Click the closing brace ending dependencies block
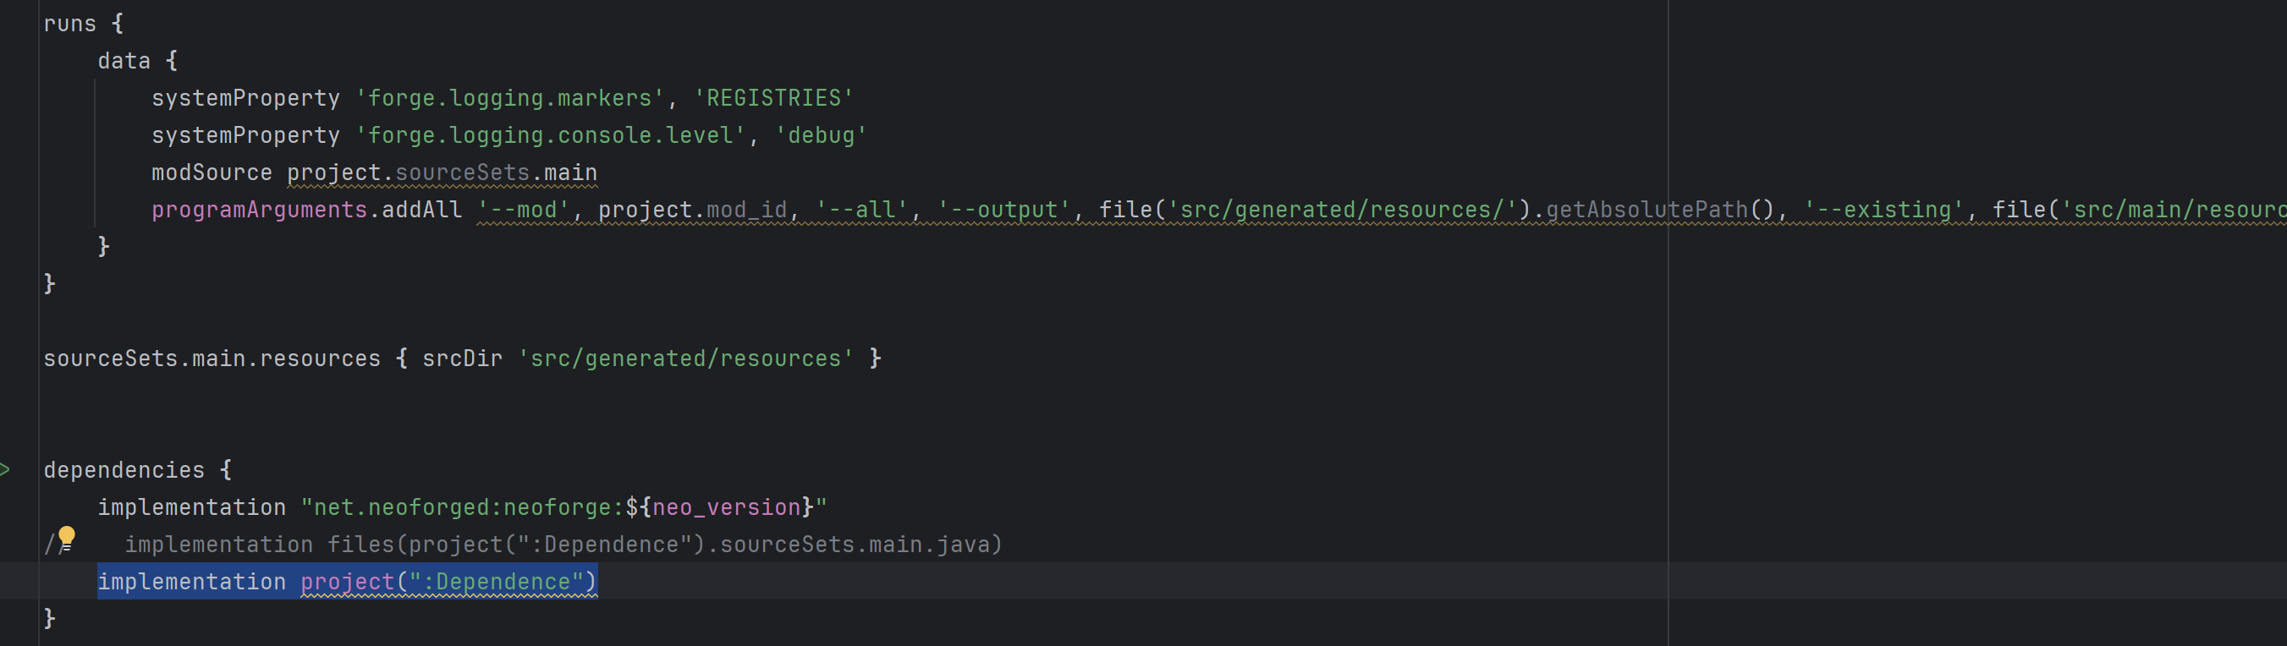Image resolution: width=2287 pixels, height=646 pixels. click(x=50, y=618)
